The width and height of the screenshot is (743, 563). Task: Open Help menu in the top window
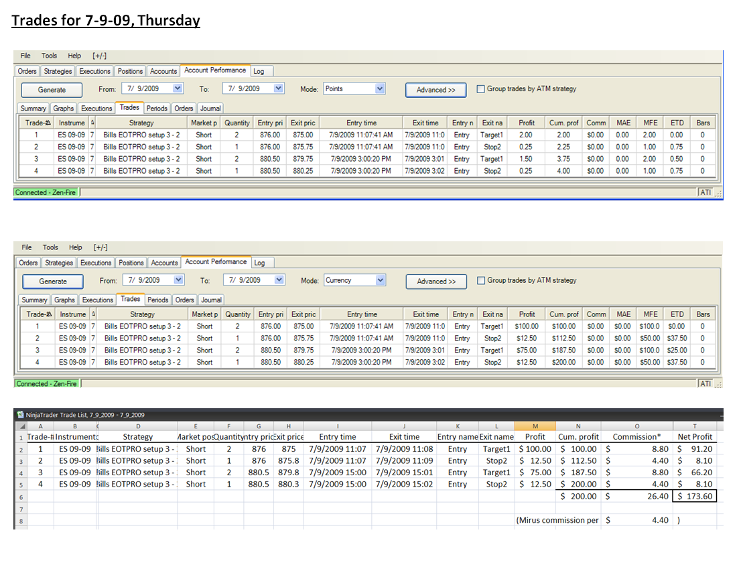pyautogui.click(x=74, y=56)
